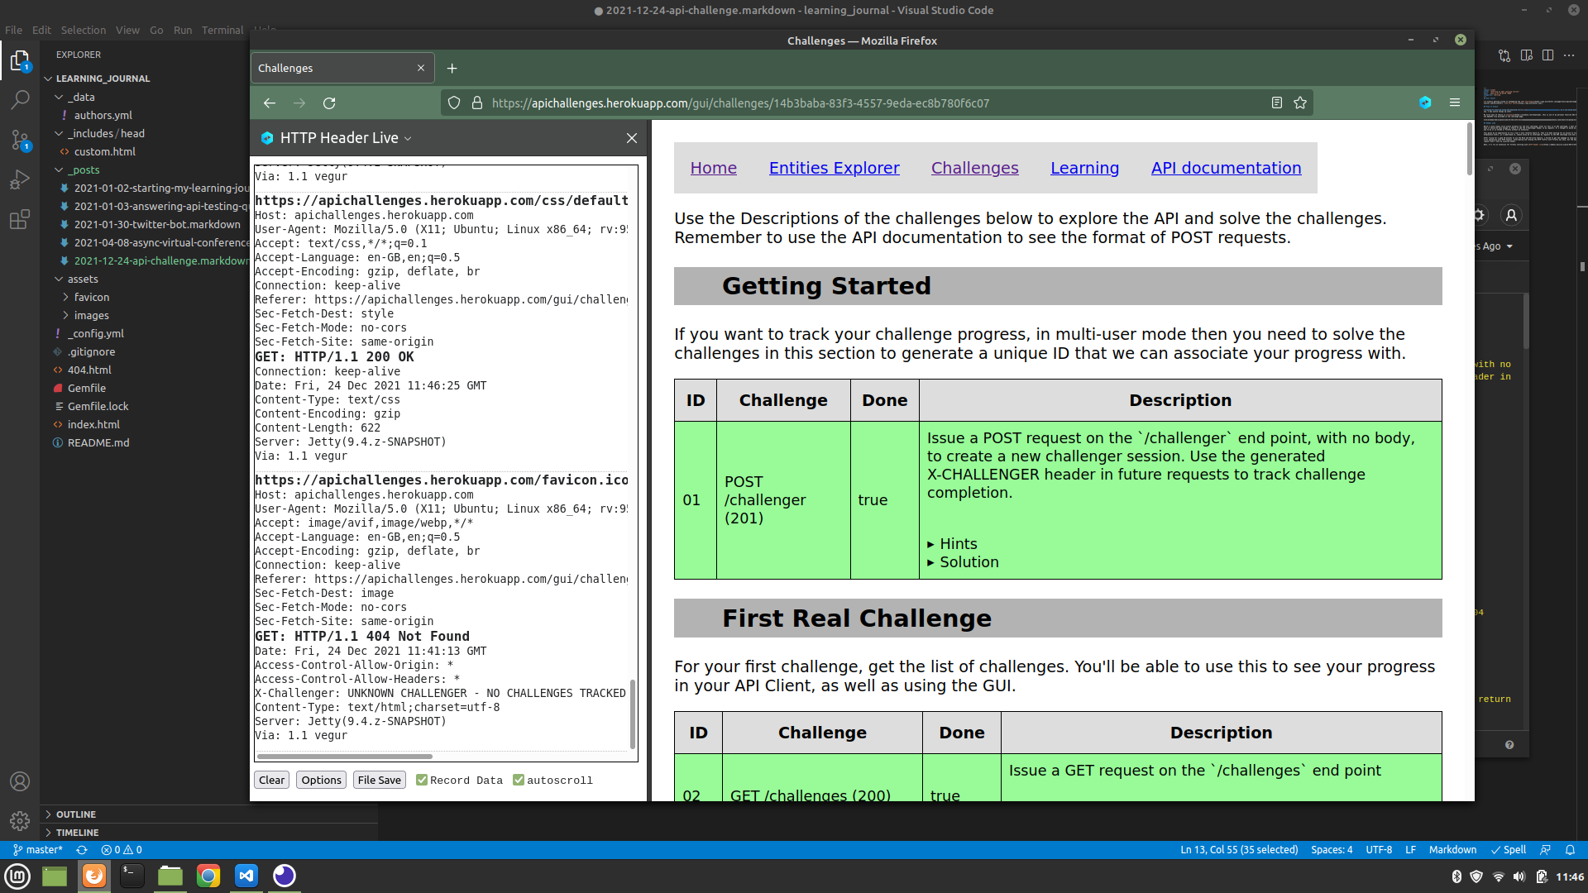Open VS Code Explorer icon in activity bar

(x=20, y=60)
